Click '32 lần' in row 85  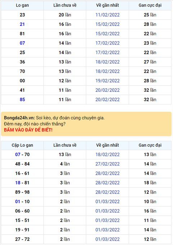pos(150,99)
